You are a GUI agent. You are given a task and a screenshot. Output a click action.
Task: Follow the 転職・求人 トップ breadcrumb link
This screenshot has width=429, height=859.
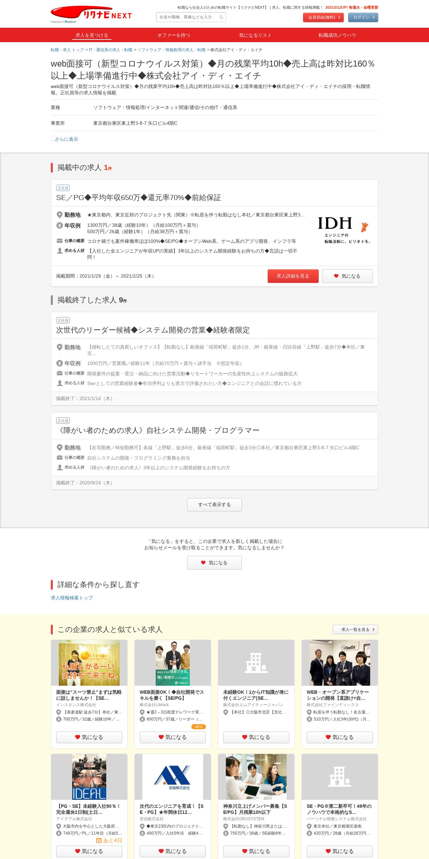67,50
